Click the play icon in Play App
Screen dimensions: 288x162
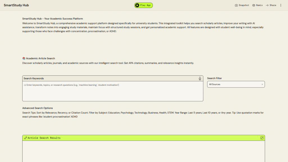coord(137,5)
